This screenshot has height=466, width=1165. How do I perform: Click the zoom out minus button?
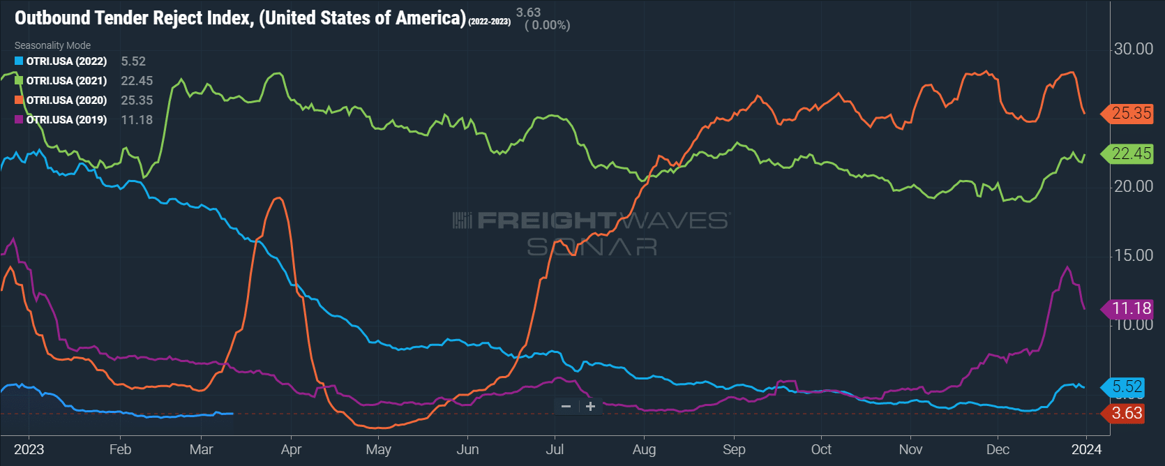tap(566, 407)
